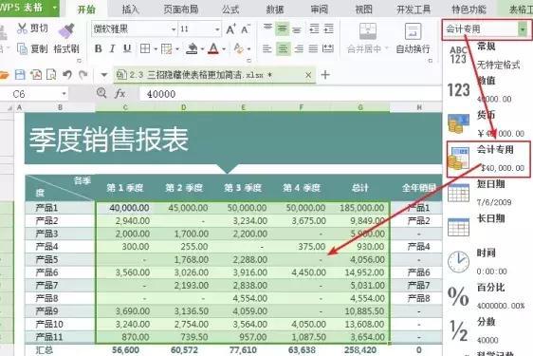The height and width of the screenshot is (356, 533).
Task: Click the fx insert function icon
Action: [120, 94]
